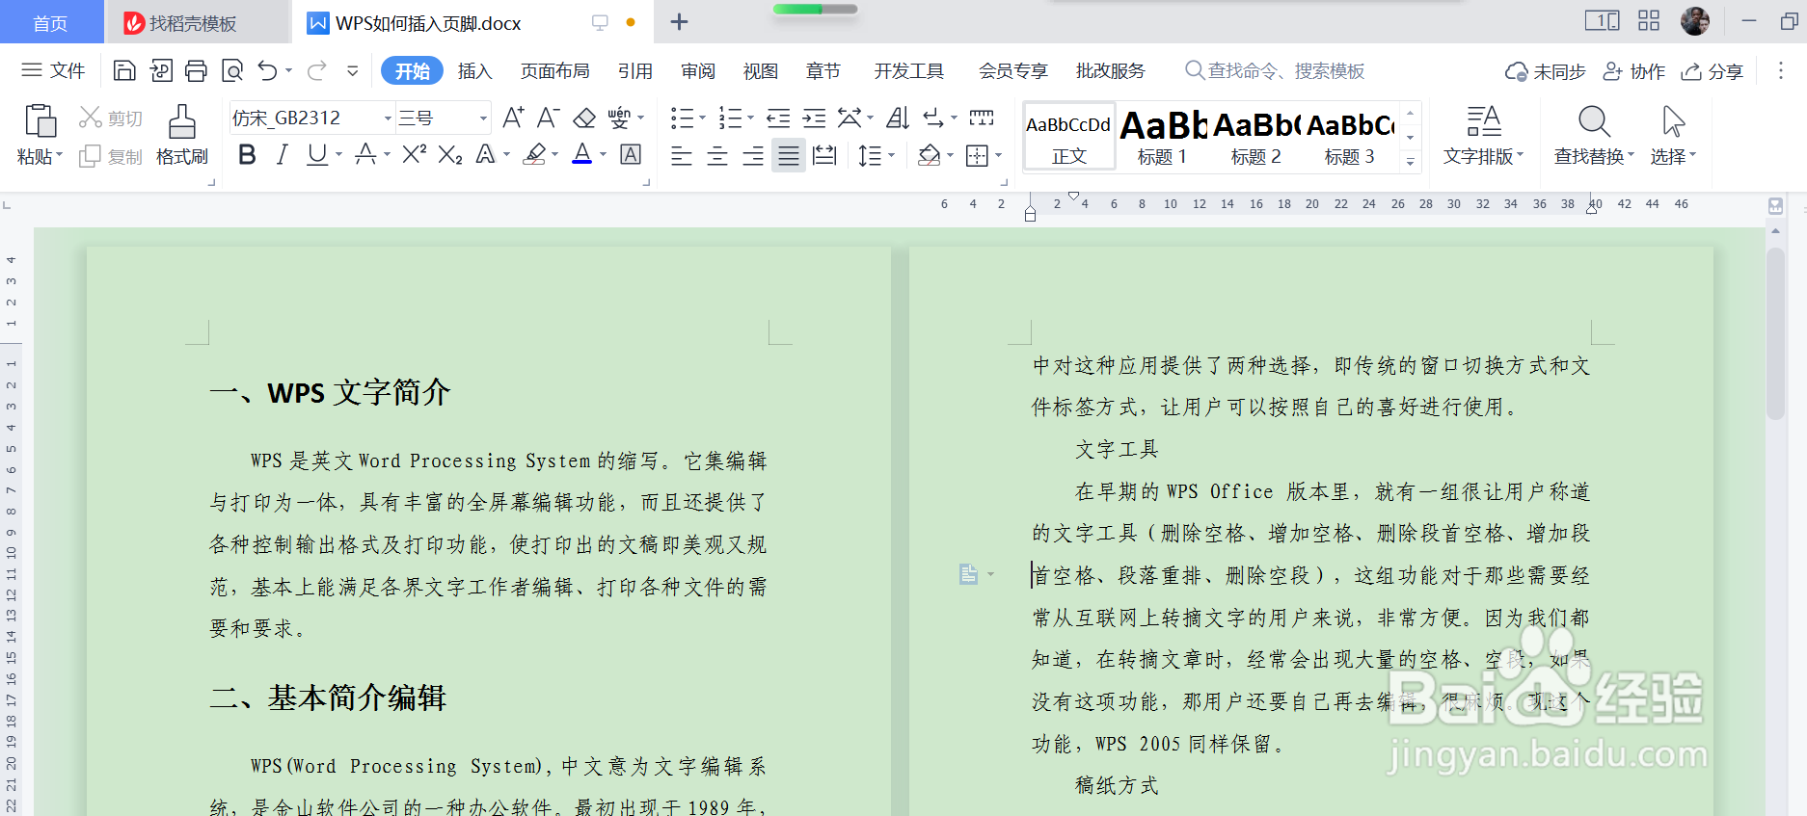Toggle Superscript X² formatting

(414, 155)
